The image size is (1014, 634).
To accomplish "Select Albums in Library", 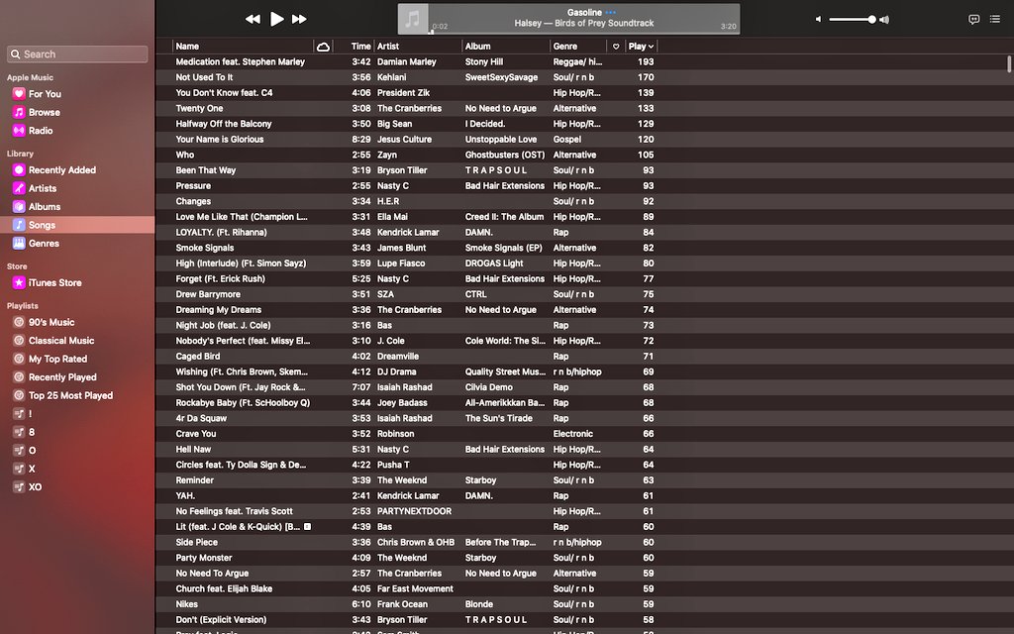I will click(x=44, y=206).
